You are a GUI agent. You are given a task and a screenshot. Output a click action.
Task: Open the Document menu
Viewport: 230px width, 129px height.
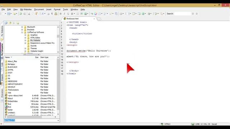coord(39,9)
